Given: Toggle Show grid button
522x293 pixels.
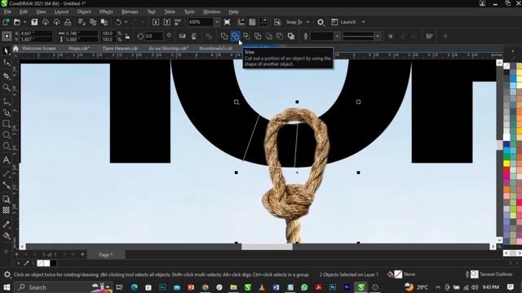Looking at the screenshot, I should click(x=252, y=22).
